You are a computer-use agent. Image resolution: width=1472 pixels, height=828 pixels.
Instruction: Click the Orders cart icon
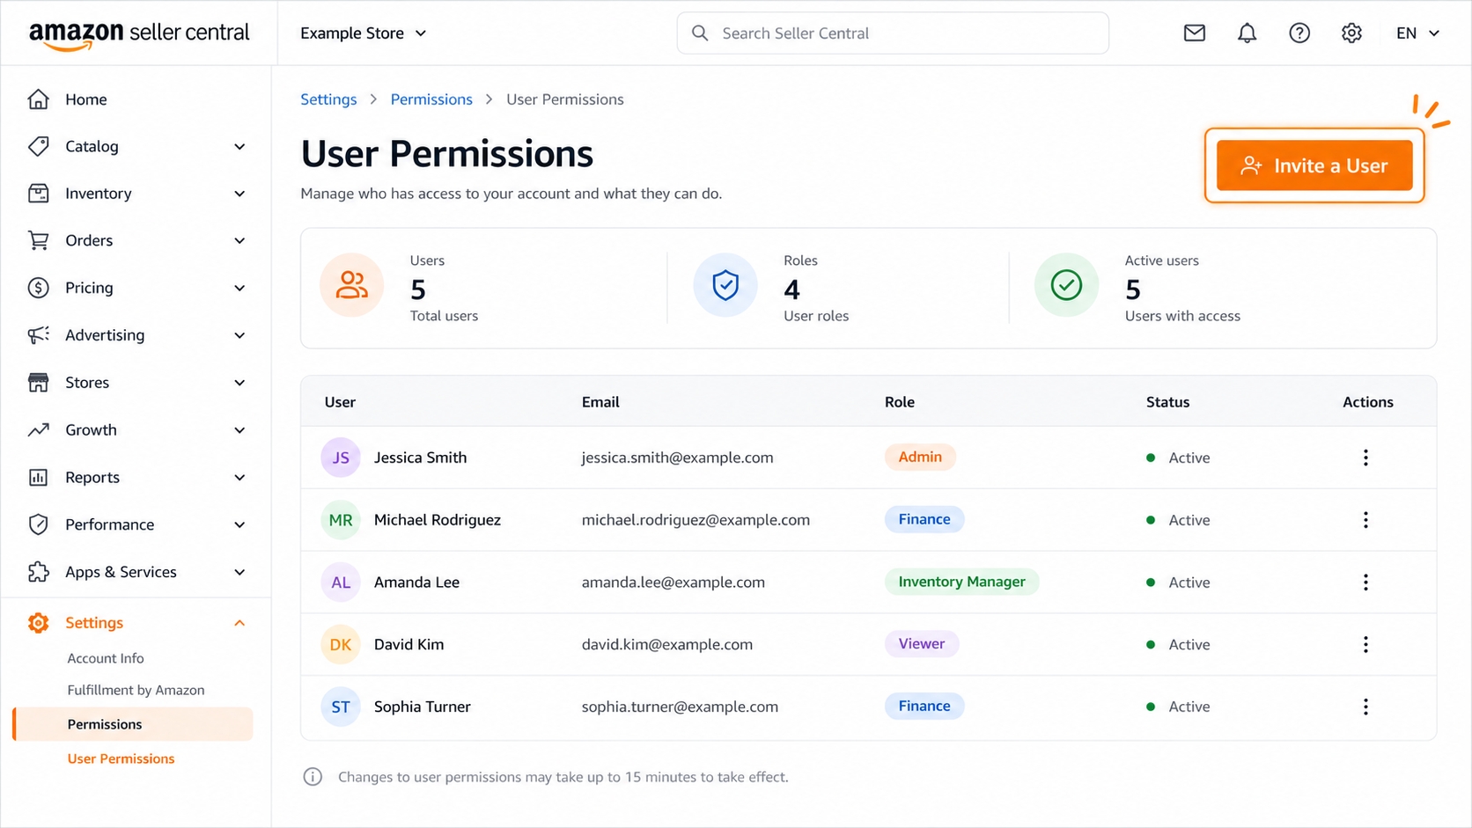[x=38, y=240]
